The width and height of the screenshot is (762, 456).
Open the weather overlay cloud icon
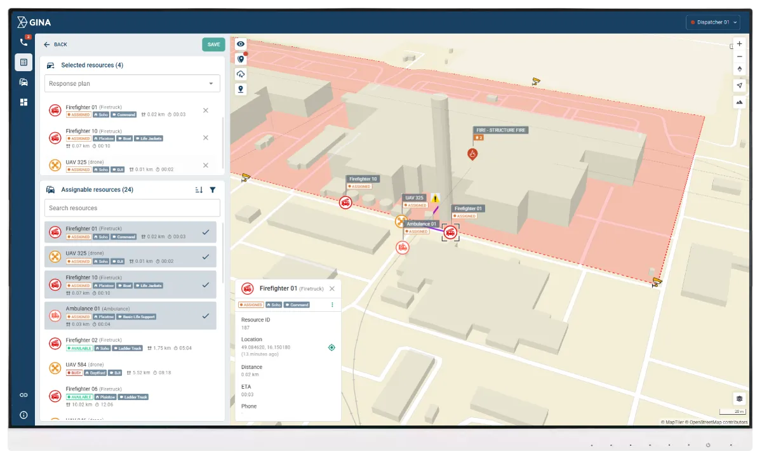pyautogui.click(x=241, y=74)
